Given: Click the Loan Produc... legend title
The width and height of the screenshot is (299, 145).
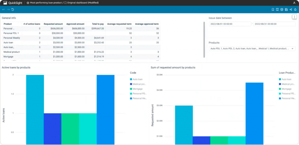Looking at the screenshot, I should coord(287,73).
